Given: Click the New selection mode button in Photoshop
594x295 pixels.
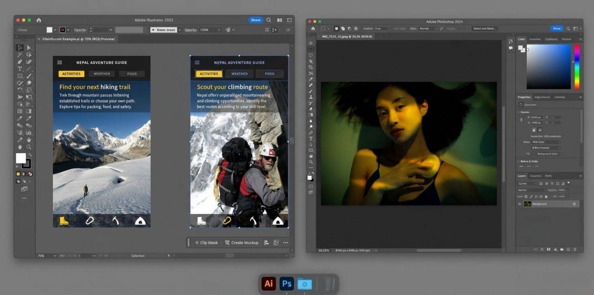Looking at the screenshot, I should [336, 28].
